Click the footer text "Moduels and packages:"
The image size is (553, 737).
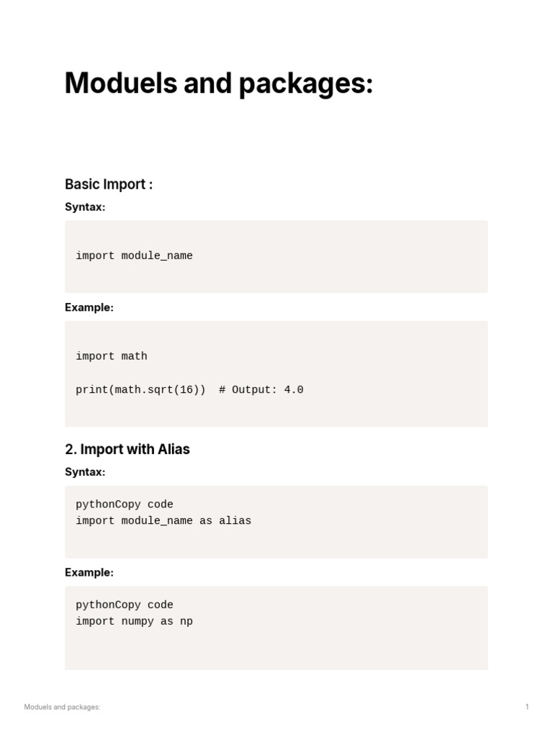[62, 707]
